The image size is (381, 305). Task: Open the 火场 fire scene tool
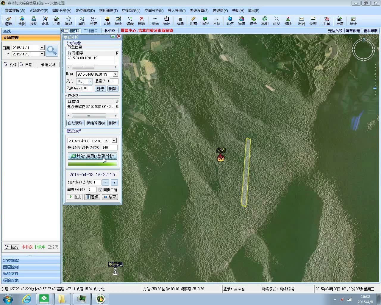click(107, 21)
